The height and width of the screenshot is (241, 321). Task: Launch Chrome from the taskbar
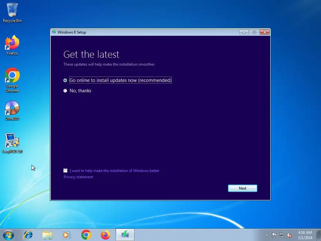point(86,235)
